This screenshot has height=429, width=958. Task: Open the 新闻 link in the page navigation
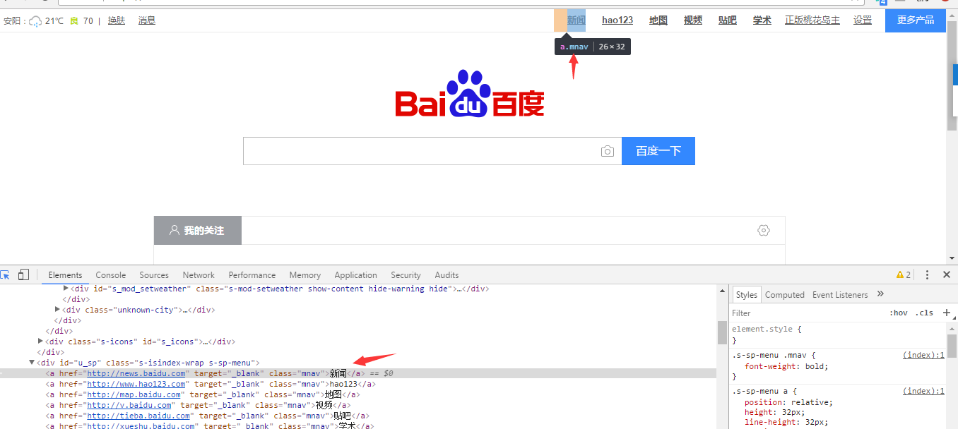576,20
